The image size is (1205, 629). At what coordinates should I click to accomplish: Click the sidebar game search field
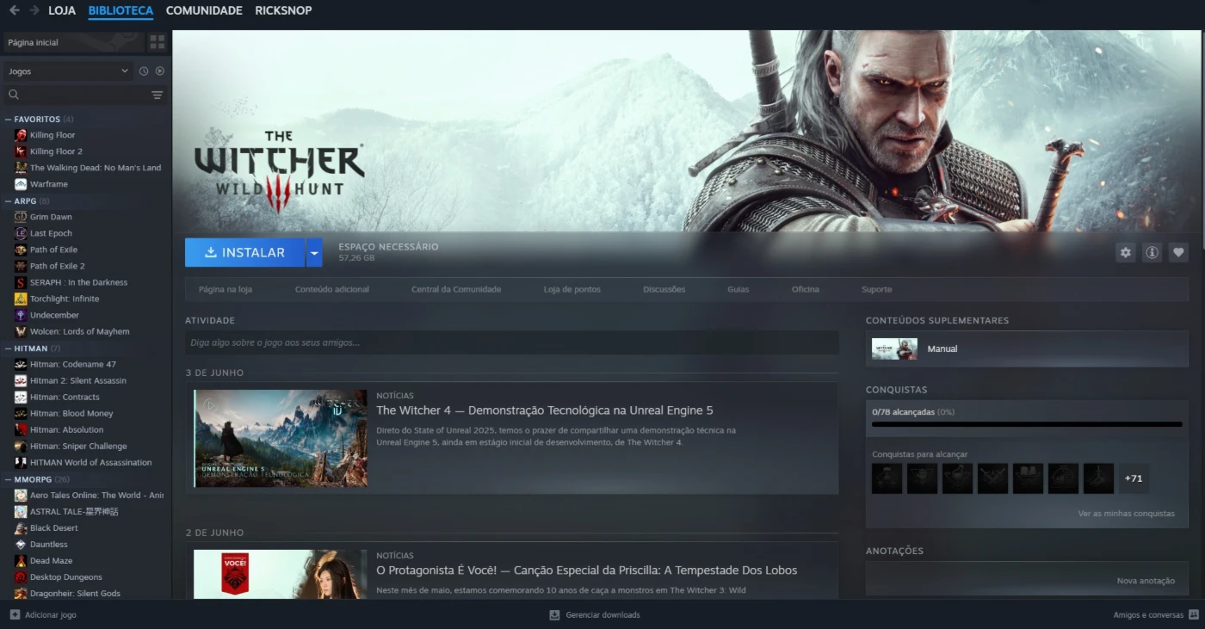85,95
